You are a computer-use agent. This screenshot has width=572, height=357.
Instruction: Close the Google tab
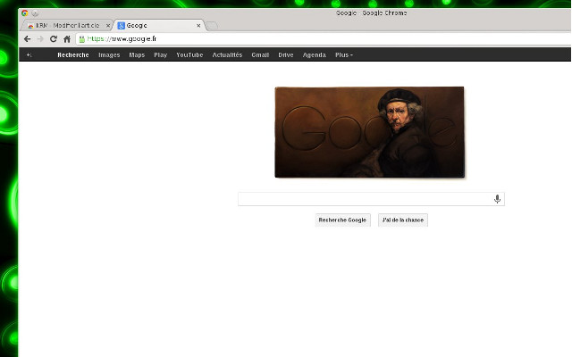198,26
